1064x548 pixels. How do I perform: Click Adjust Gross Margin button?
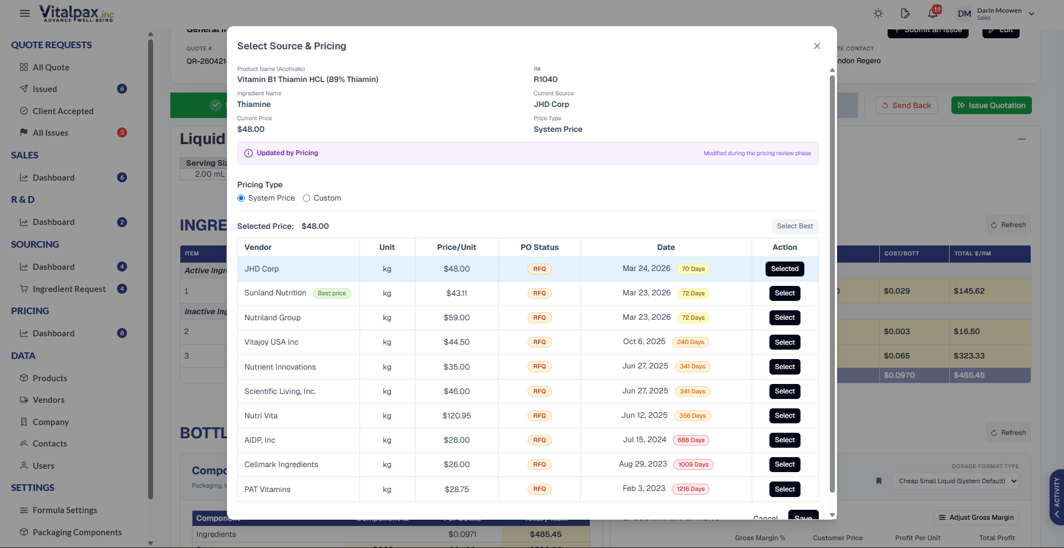pyautogui.click(x=976, y=518)
